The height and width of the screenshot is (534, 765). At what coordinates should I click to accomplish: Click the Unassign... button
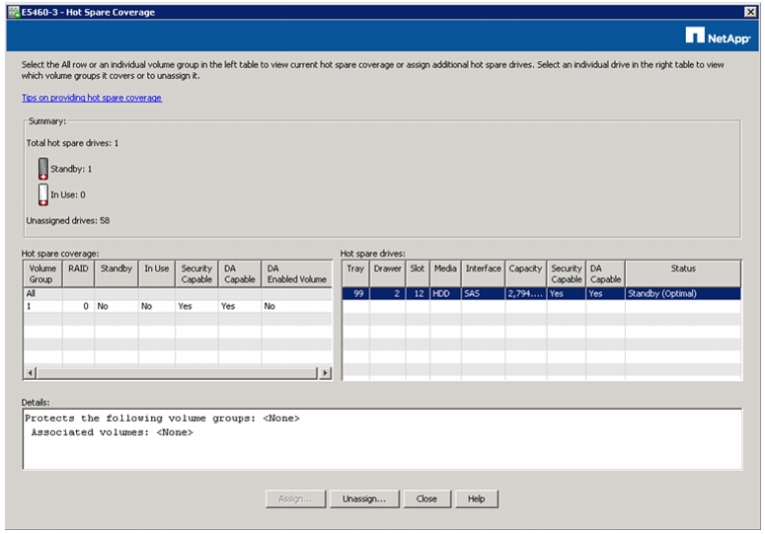[x=364, y=498]
